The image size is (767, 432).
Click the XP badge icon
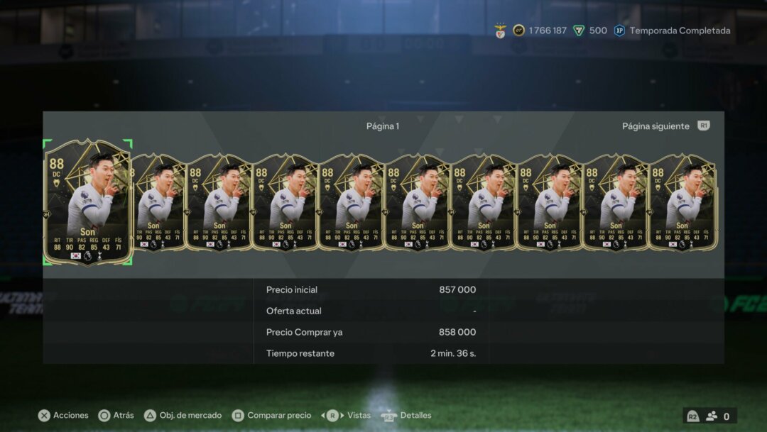tap(619, 31)
